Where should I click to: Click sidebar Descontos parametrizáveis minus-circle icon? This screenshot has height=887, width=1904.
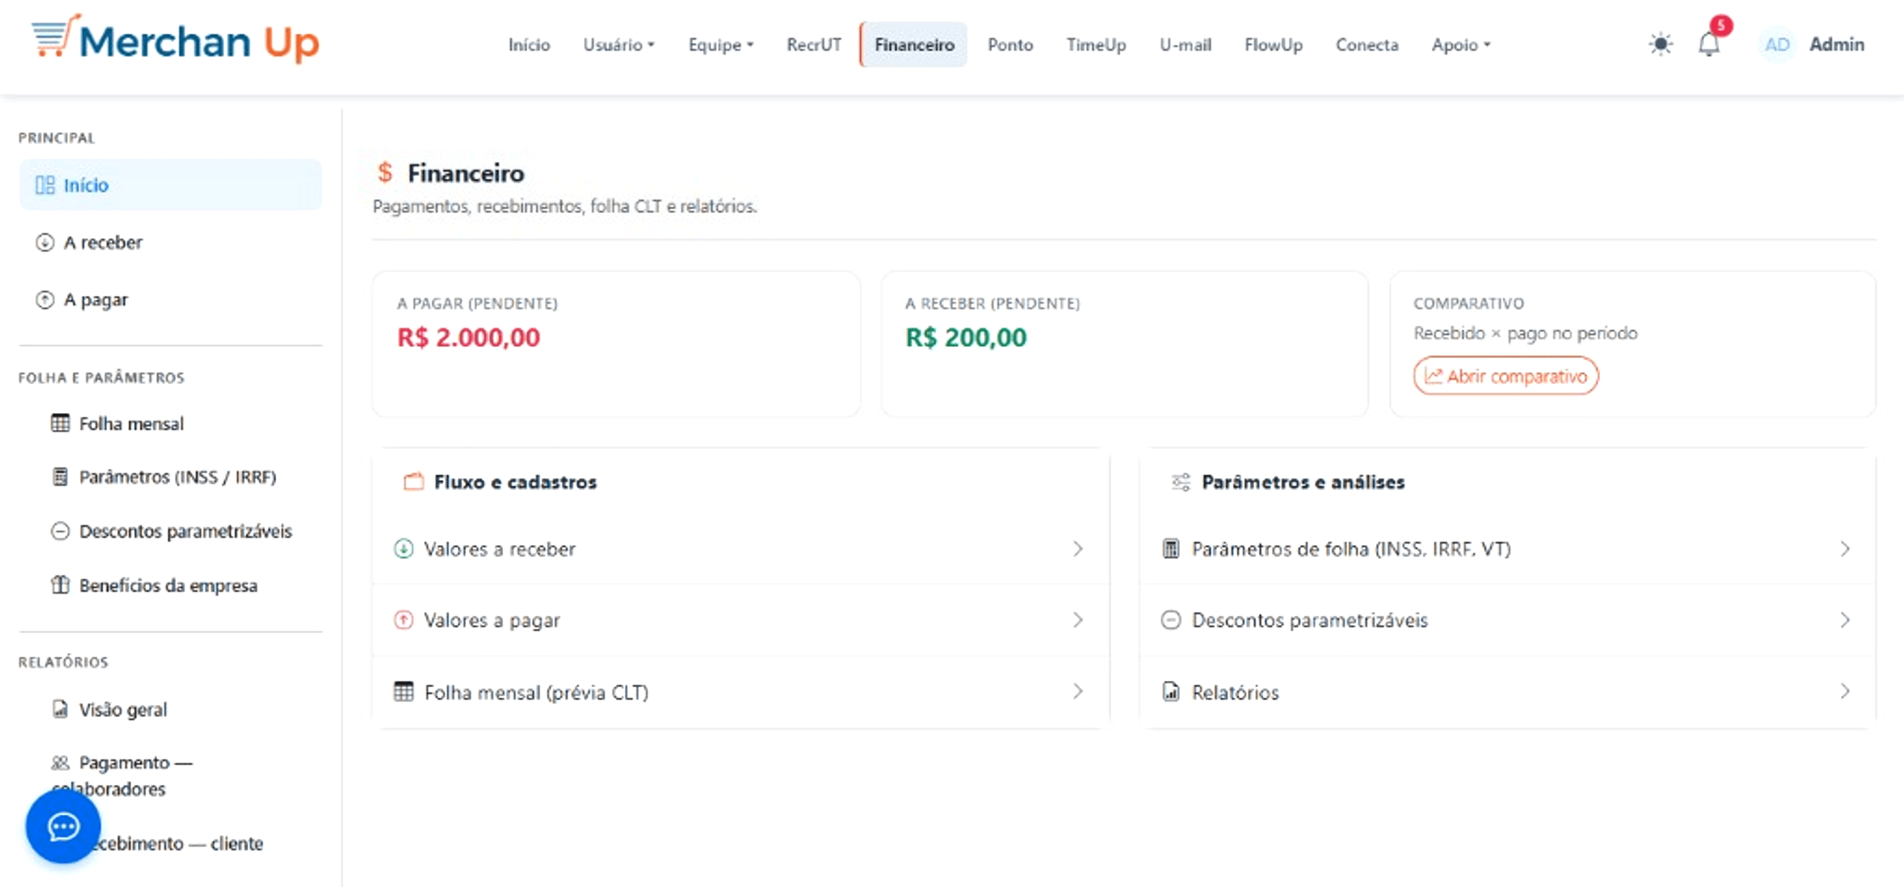pyautogui.click(x=60, y=531)
